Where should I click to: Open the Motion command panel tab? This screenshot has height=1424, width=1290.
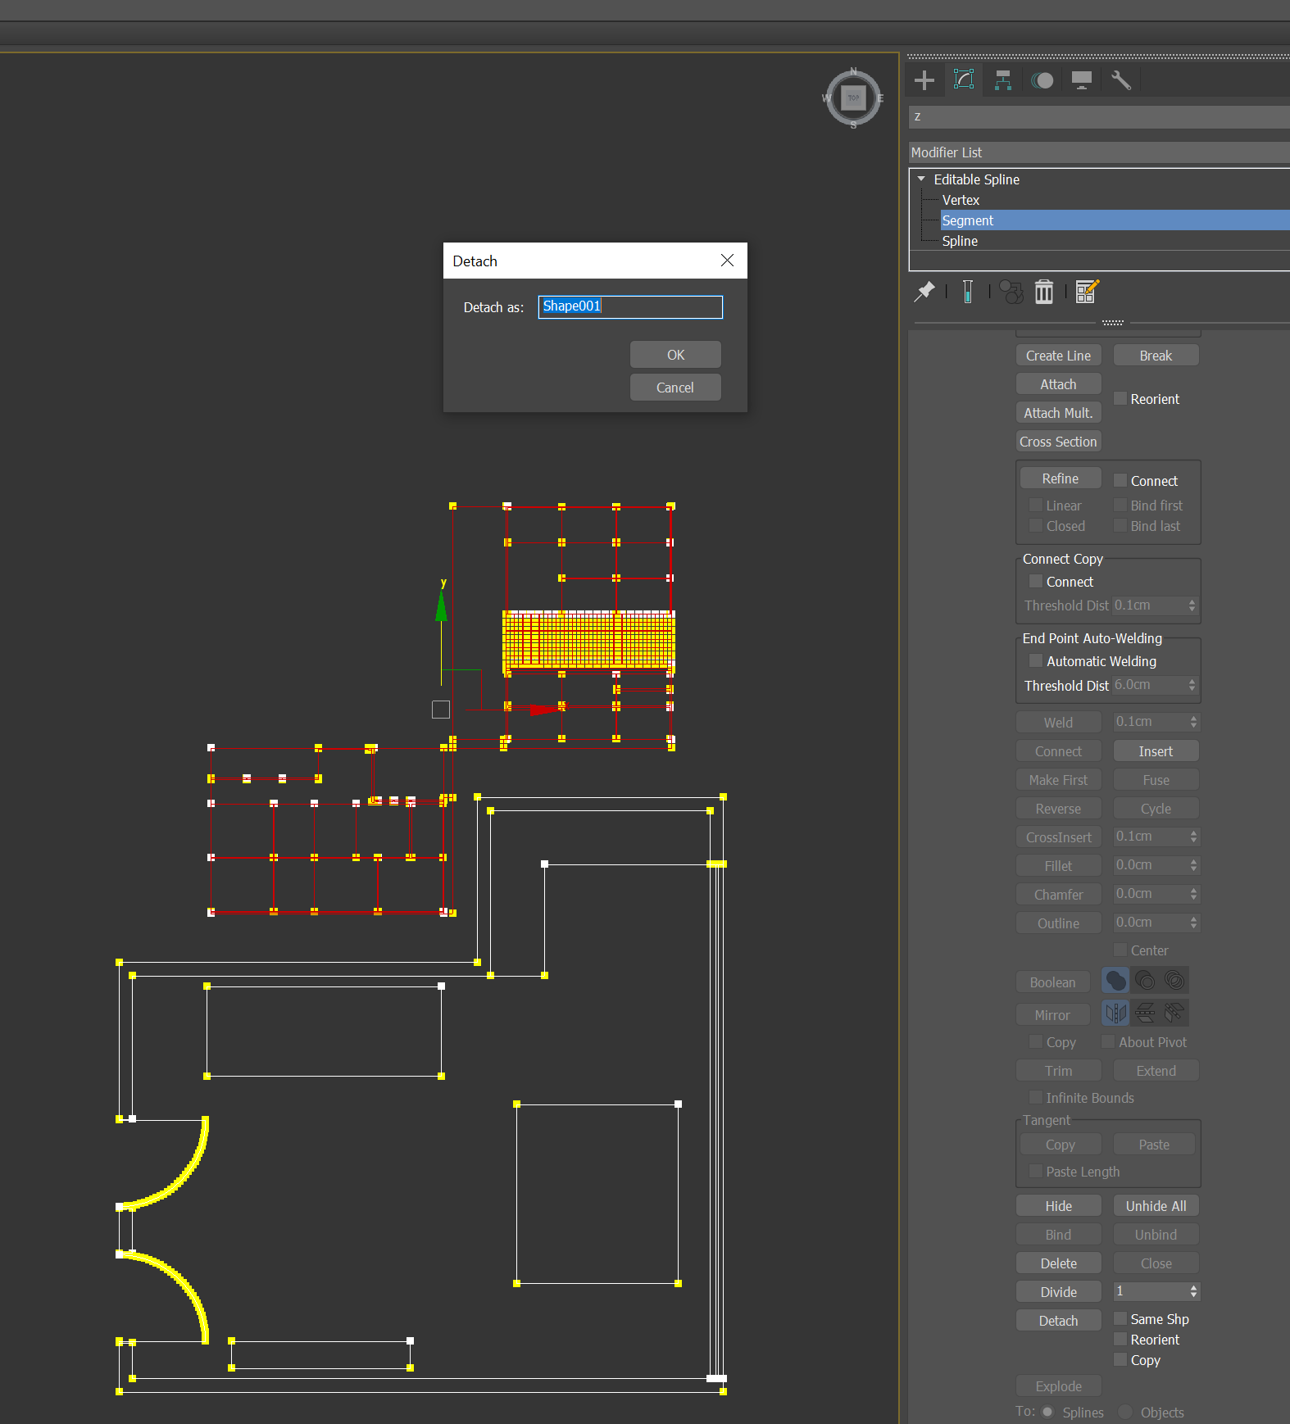coord(1042,80)
